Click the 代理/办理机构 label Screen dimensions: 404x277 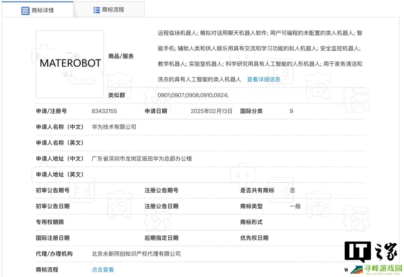click(54, 254)
